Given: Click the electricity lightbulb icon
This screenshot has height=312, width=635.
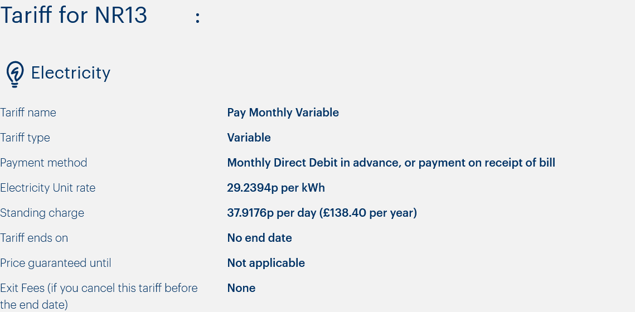Looking at the screenshot, I should pyautogui.click(x=15, y=74).
